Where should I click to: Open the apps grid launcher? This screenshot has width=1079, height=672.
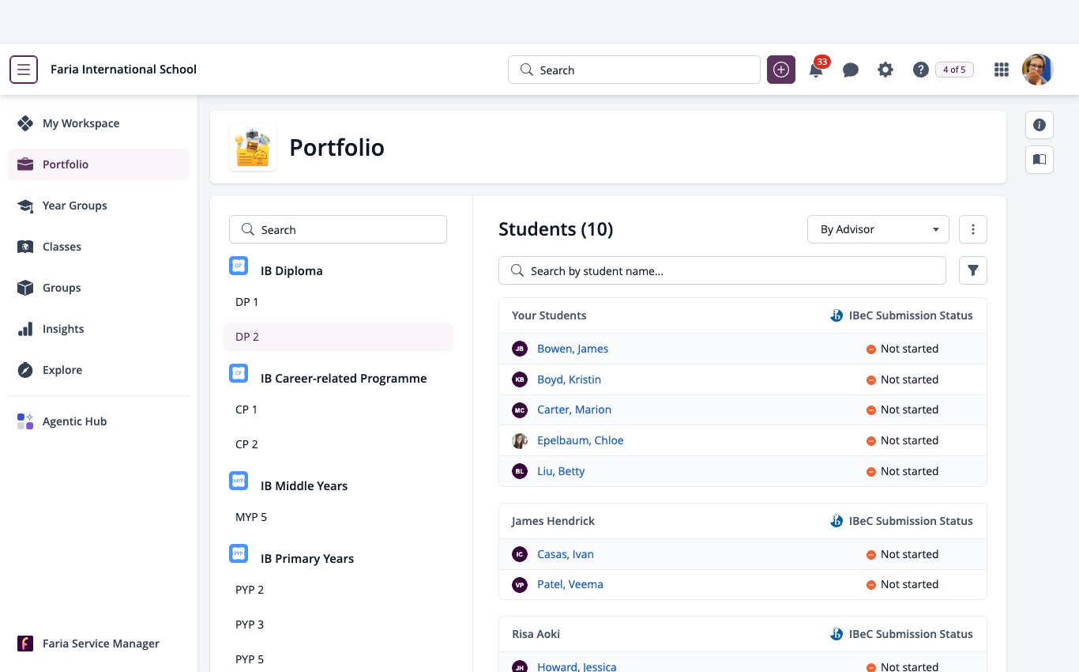point(1002,70)
